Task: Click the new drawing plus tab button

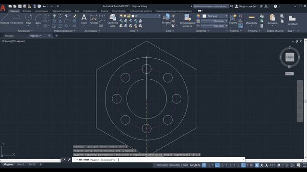Action: 57,36
